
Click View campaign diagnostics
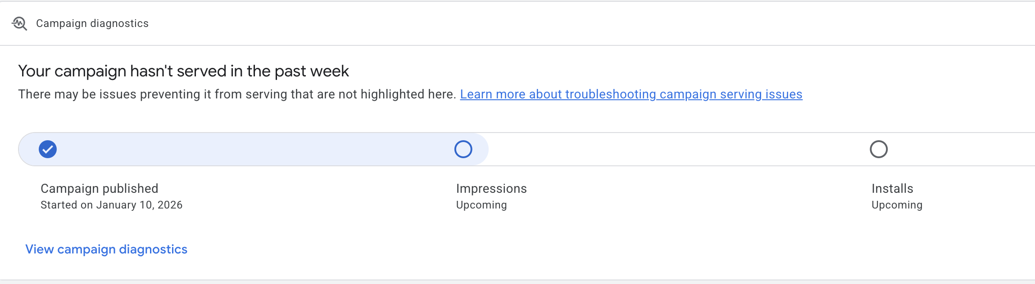(x=106, y=249)
